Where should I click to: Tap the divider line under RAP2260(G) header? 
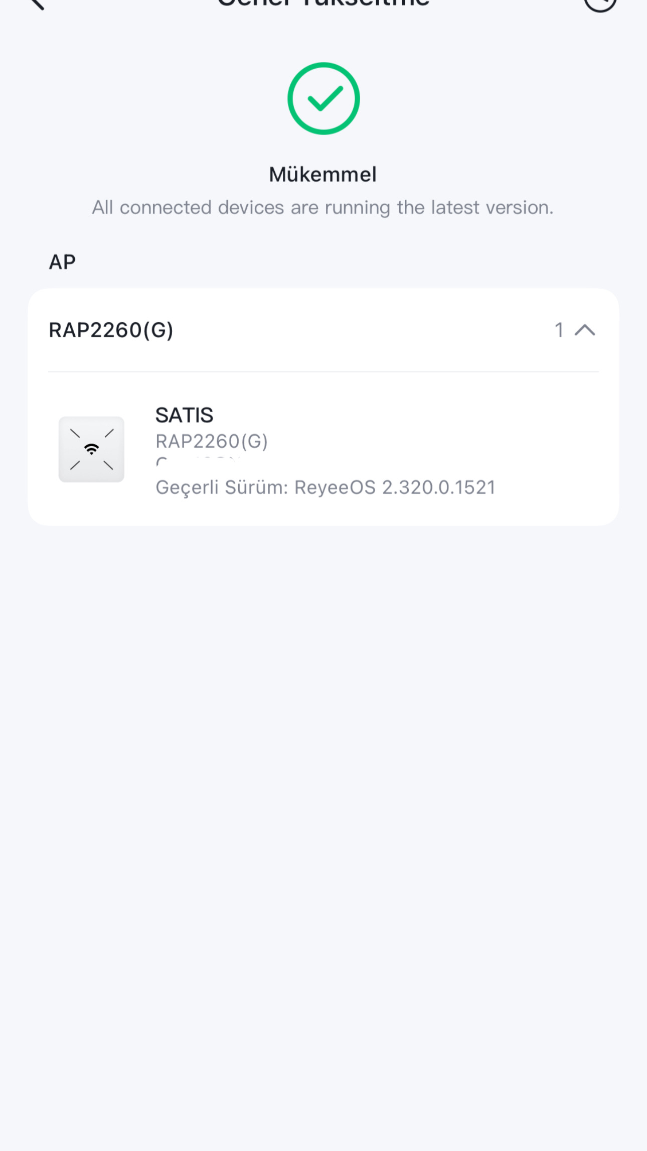(323, 372)
